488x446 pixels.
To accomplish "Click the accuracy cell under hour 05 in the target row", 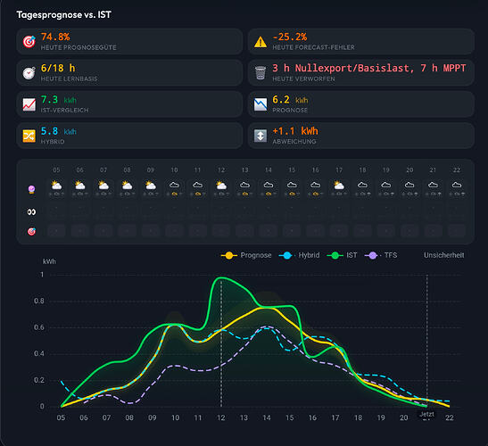I will pyautogui.click(x=56, y=232).
